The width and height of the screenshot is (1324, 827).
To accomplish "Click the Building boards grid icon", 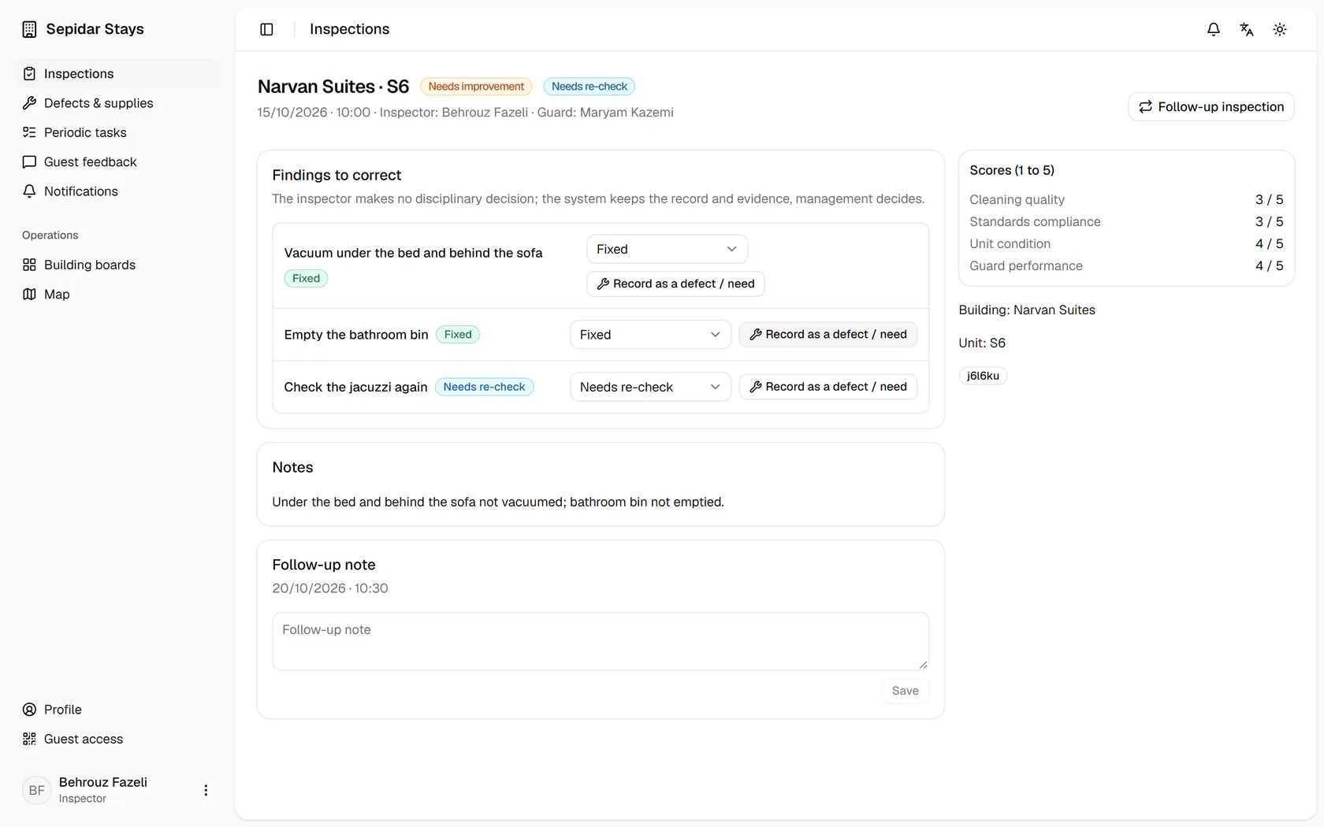I will (29, 265).
